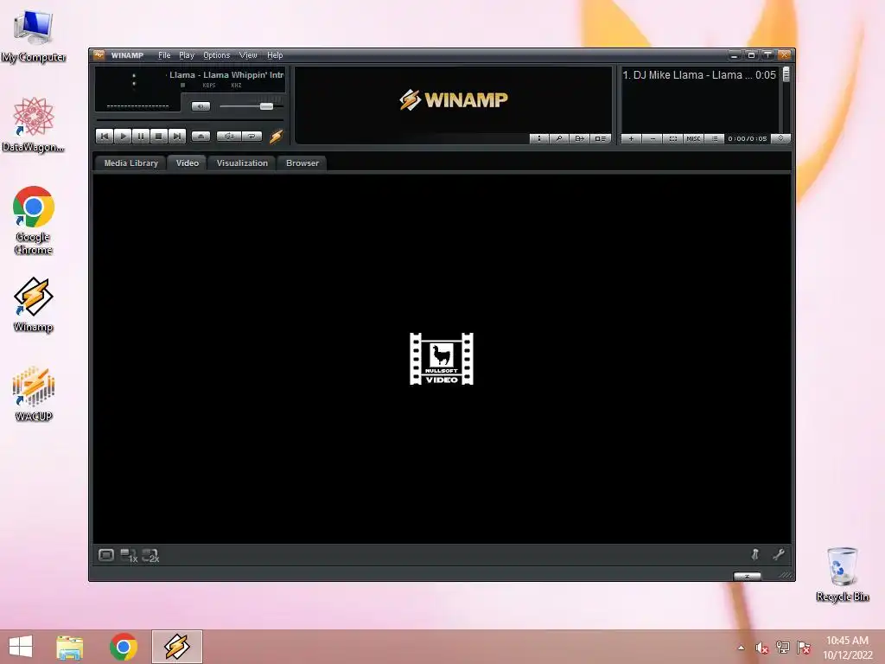Click the Winamp logo in display panel
This screenshot has height=664, width=885.
point(454,100)
